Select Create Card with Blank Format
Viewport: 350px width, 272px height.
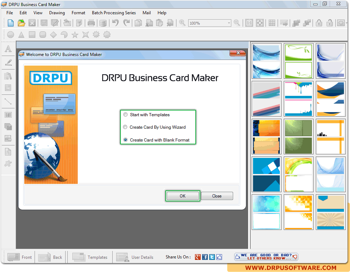tap(156, 140)
